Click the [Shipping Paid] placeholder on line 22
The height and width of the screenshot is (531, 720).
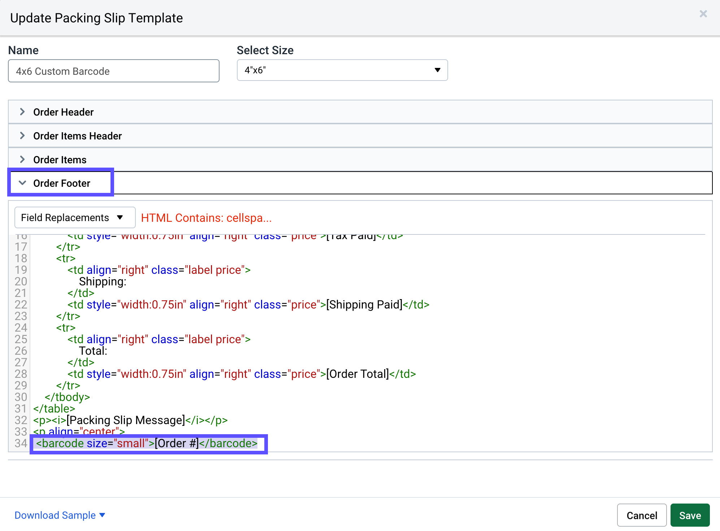(364, 305)
